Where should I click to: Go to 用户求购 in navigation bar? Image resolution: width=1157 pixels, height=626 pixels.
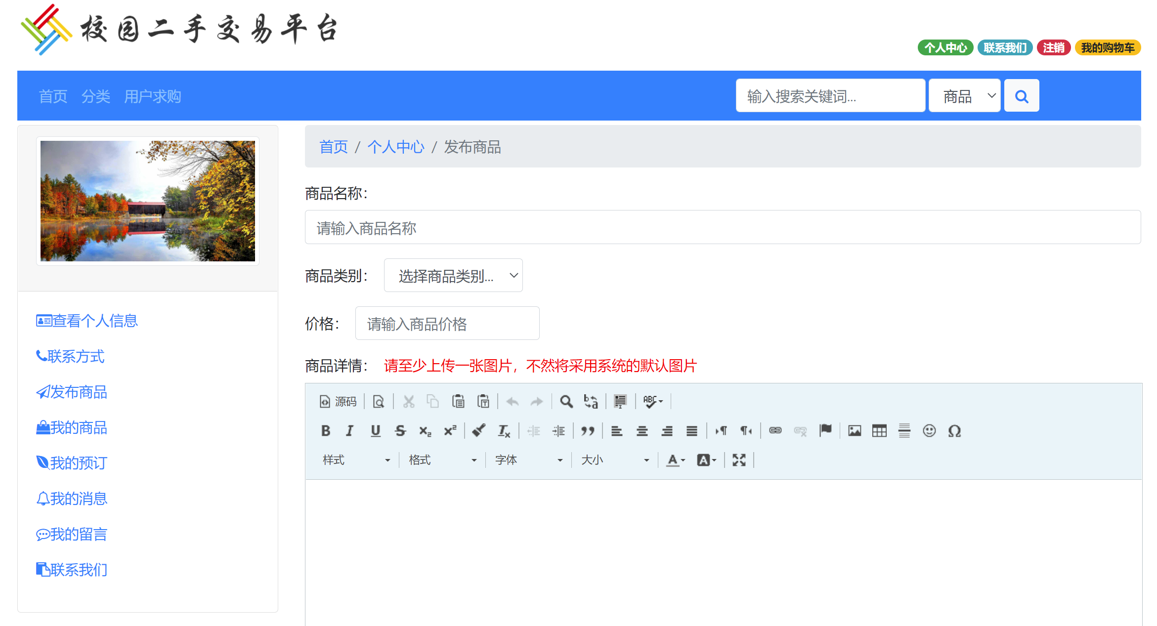coord(152,96)
